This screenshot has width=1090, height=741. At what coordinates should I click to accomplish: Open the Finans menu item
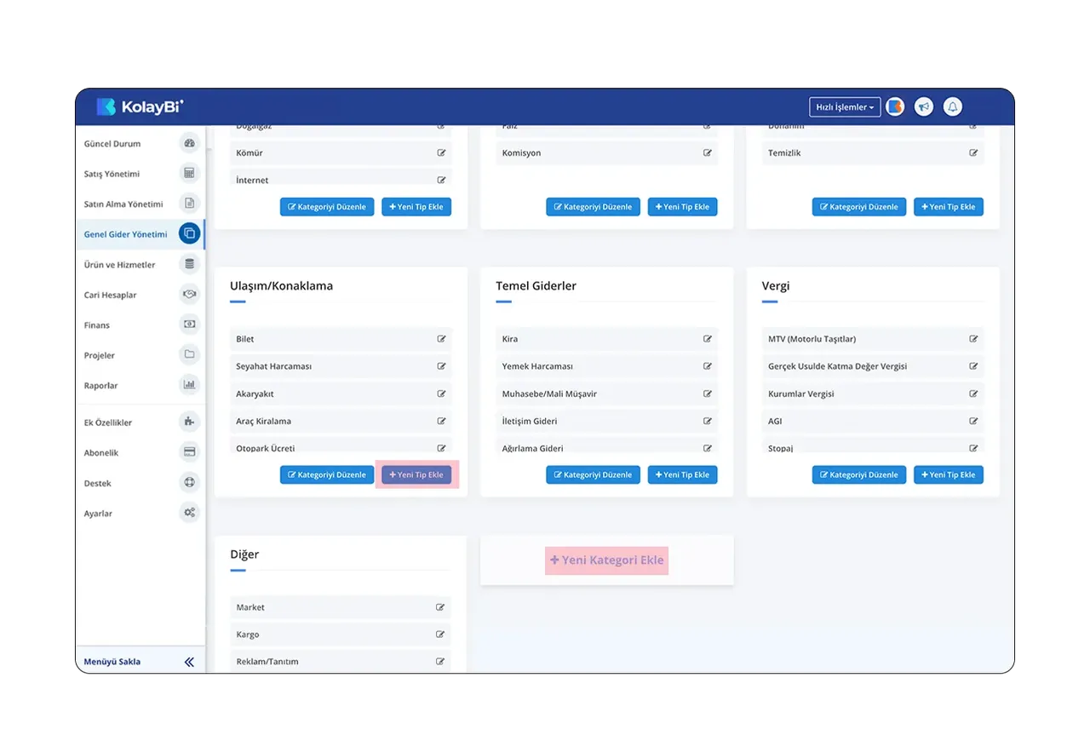(140, 325)
